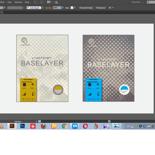Open the Help menu
The height and width of the screenshot is (155, 155).
(27, 2)
